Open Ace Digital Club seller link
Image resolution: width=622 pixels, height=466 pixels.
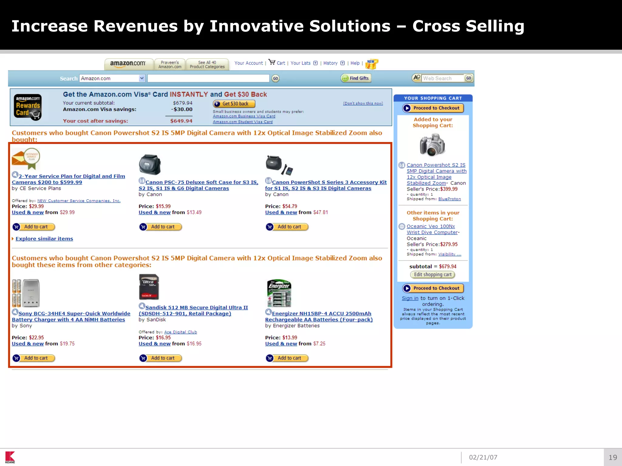coord(180,332)
